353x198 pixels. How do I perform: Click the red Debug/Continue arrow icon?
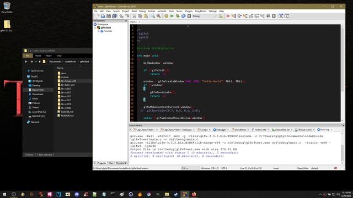[228, 16]
